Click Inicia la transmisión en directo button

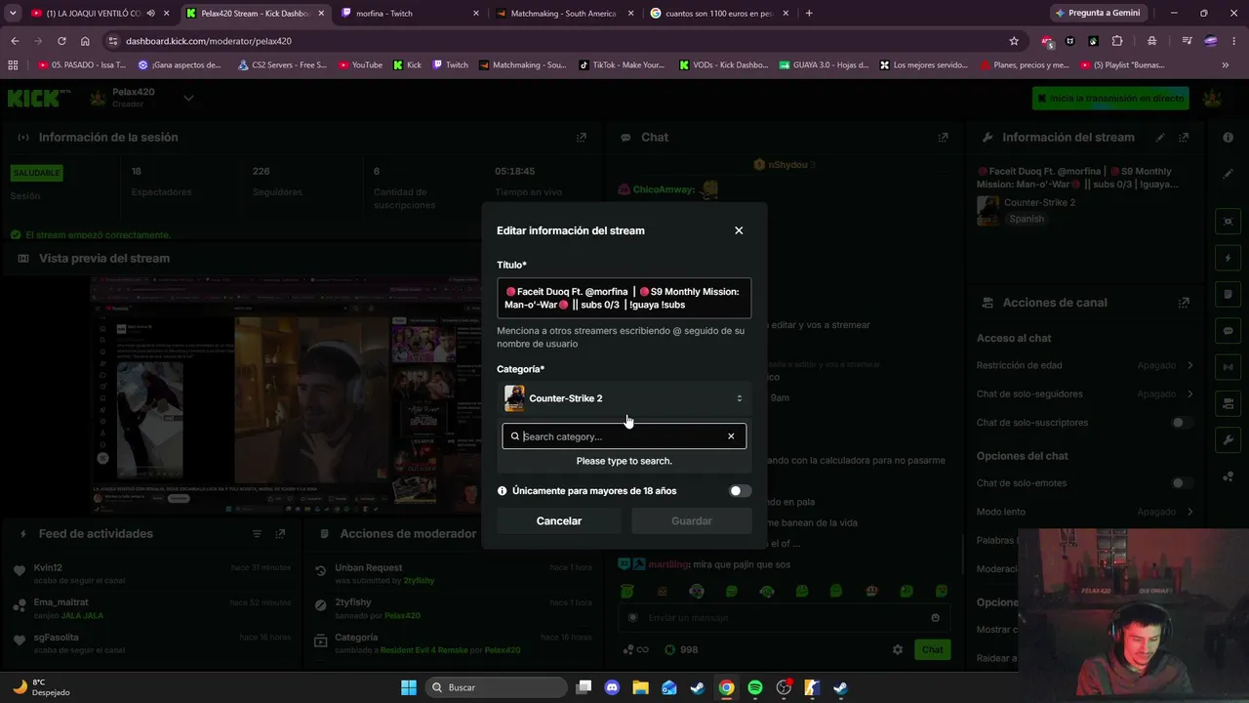pyautogui.click(x=1110, y=99)
